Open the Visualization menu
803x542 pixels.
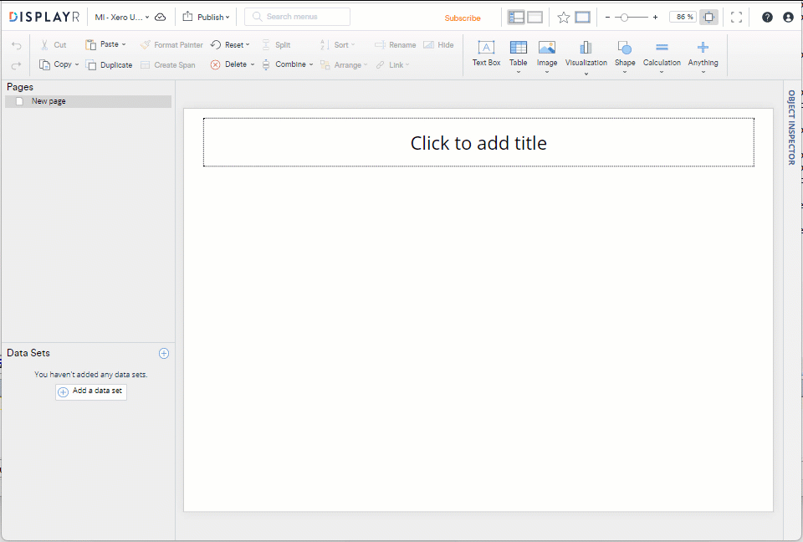(x=586, y=58)
